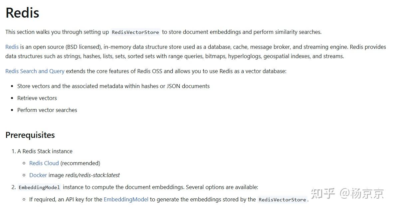This screenshot has height=209, width=394.
Task: Click the EmbeddingModel code snippet in item 2
Action: tap(39, 187)
